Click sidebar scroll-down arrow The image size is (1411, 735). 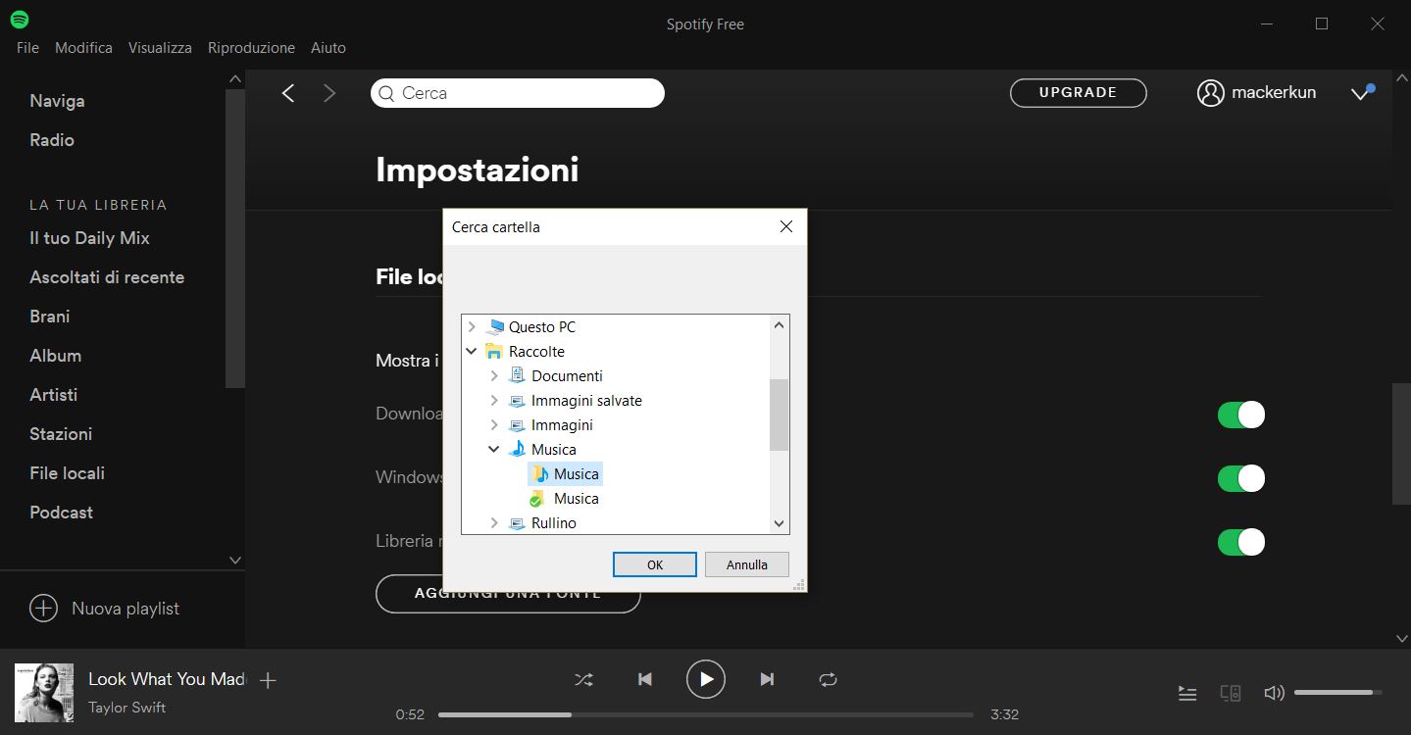(235, 561)
